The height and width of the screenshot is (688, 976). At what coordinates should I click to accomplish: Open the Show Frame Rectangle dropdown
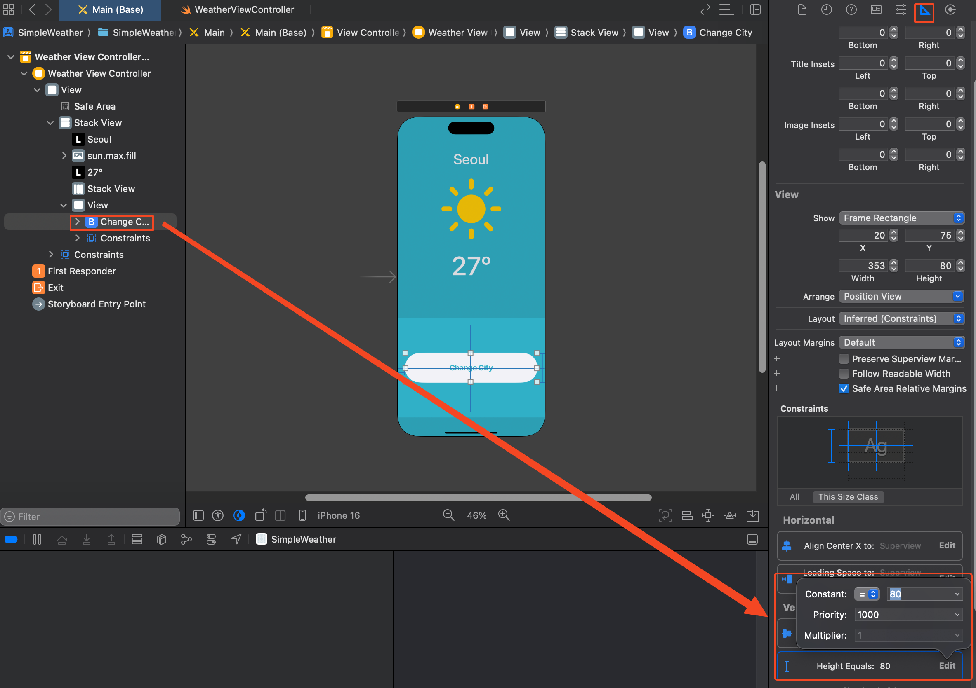pyautogui.click(x=901, y=218)
